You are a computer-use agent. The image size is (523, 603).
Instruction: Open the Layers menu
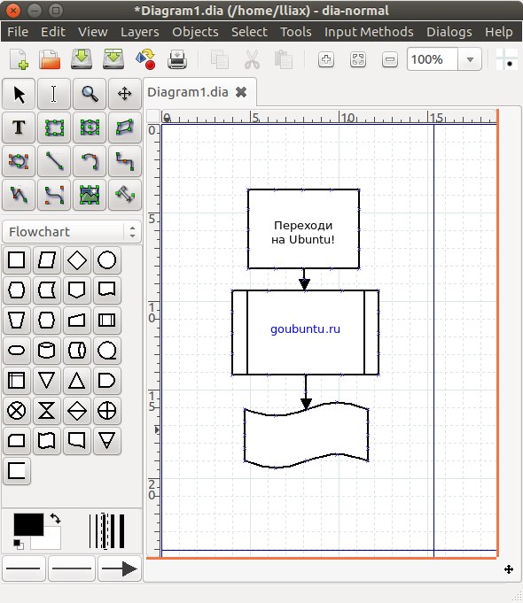pos(139,32)
